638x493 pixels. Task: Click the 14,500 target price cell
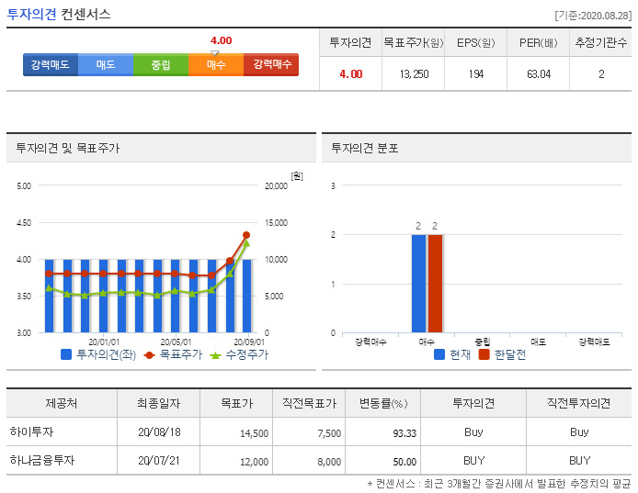click(x=254, y=433)
